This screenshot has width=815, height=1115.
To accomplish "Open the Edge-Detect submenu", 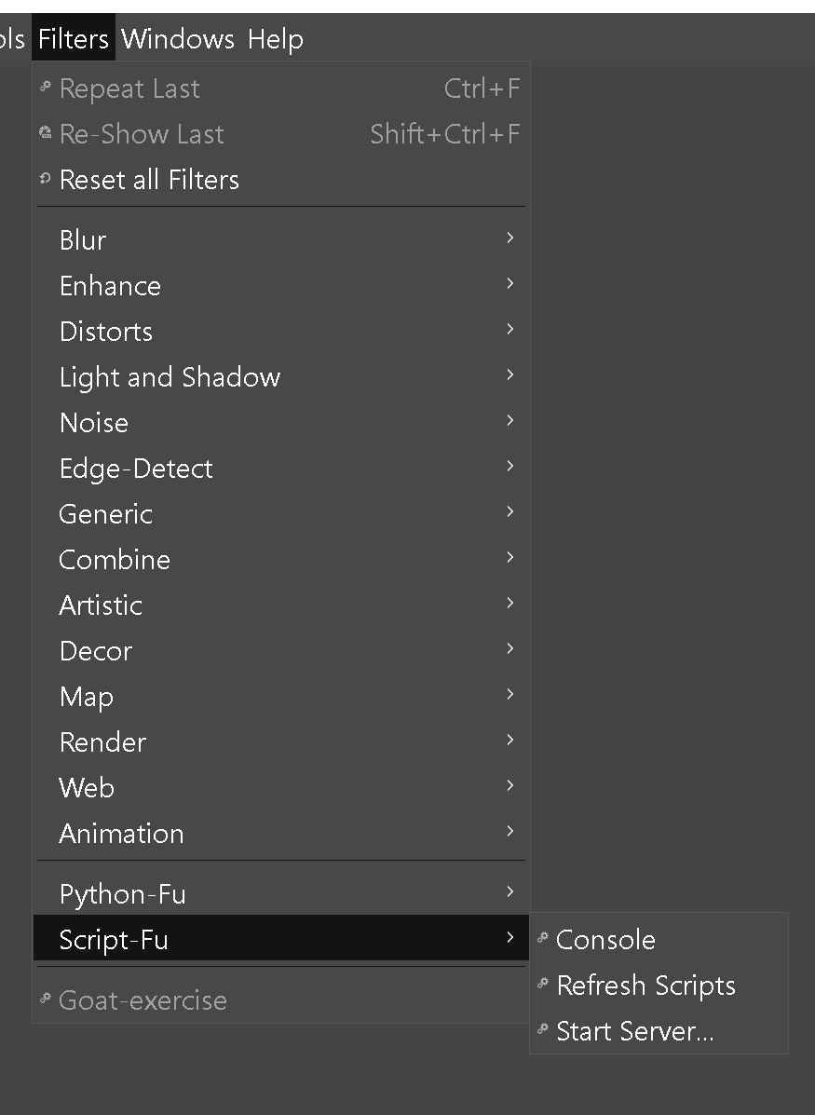I will (x=136, y=469).
